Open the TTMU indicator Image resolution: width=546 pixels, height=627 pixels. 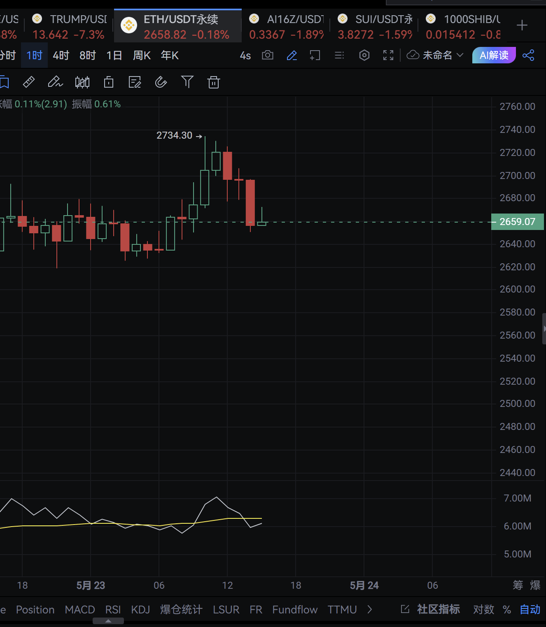pyautogui.click(x=342, y=609)
